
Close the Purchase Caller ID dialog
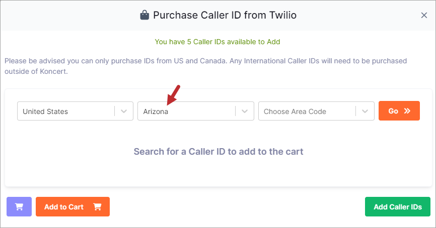click(424, 15)
